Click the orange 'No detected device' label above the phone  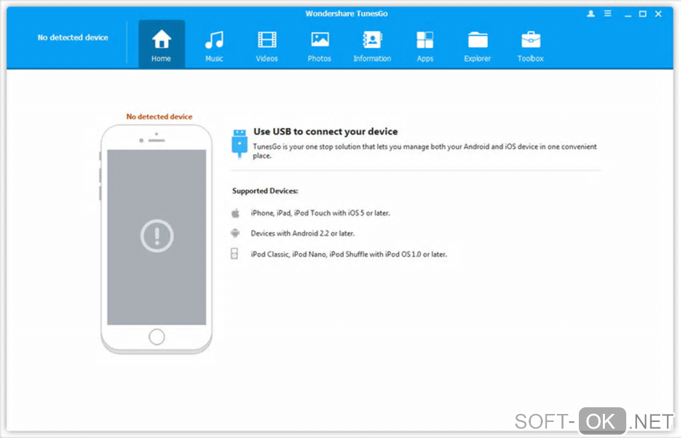tap(159, 116)
